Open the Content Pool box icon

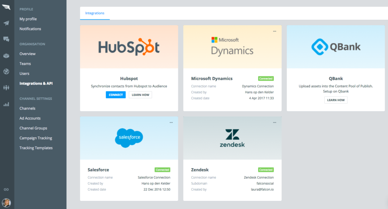pos(6,56)
